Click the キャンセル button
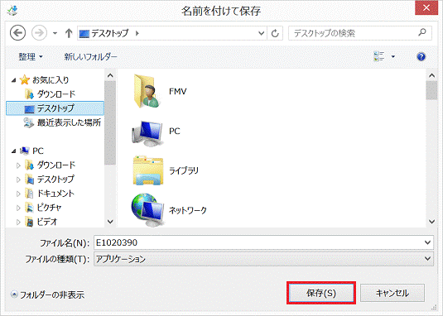Image resolution: width=443 pixels, height=316 pixels. (x=392, y=293)
